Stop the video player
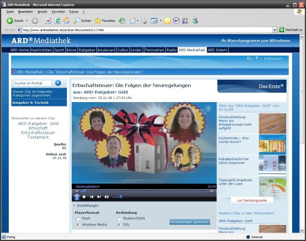Image resolution: width=306 pixels, height=241 pixels. (x=84, y=197)
